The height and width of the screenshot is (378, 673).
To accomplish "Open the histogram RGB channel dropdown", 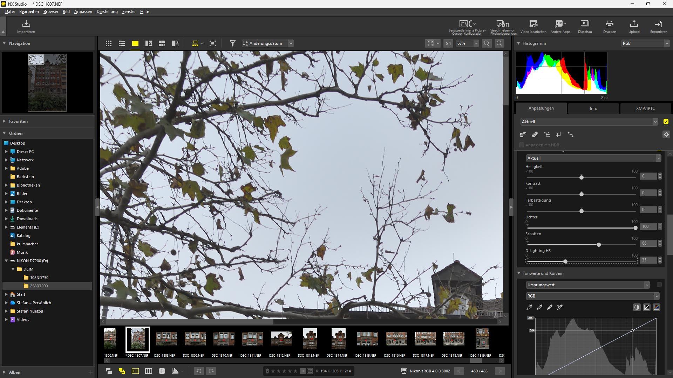I will [x=645, y=43].
